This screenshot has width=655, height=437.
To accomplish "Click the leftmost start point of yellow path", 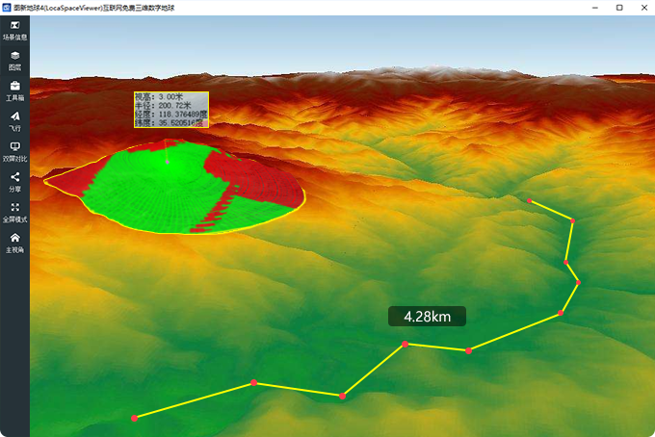I will 135,418.
